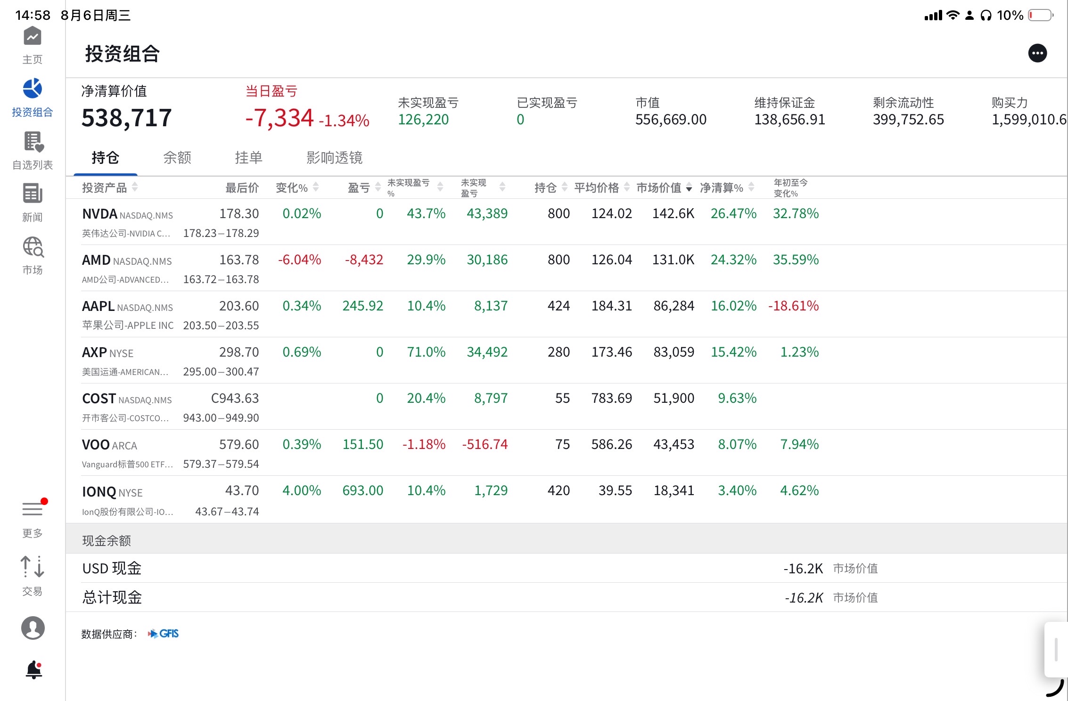Tap the Wi-Fi status icon
The width and height of the screenshot is (1068, 701).
pyautogui.click(x=953, y=15)
